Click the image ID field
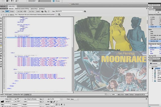 pyautogui.click(x=10, y=101)
